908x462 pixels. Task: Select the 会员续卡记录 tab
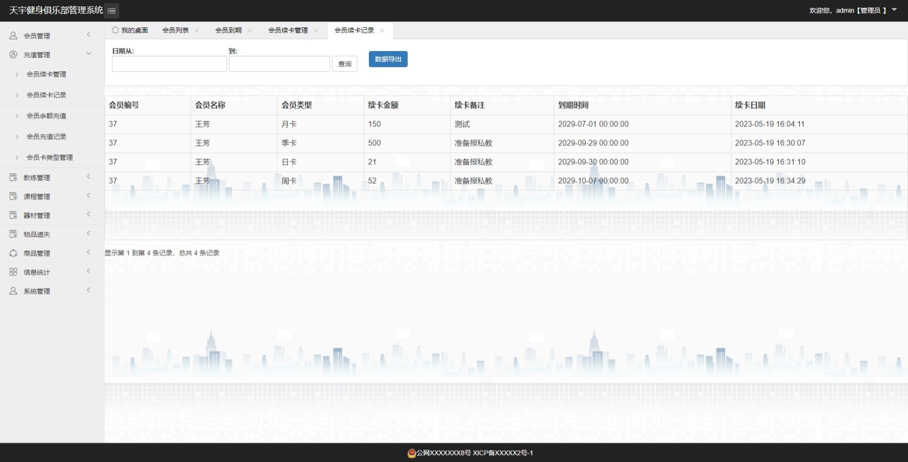pyautogui.click(x=354, y=30)
